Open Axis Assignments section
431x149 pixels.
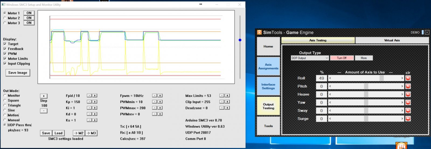pyautogui.click(x=268, y=66)
